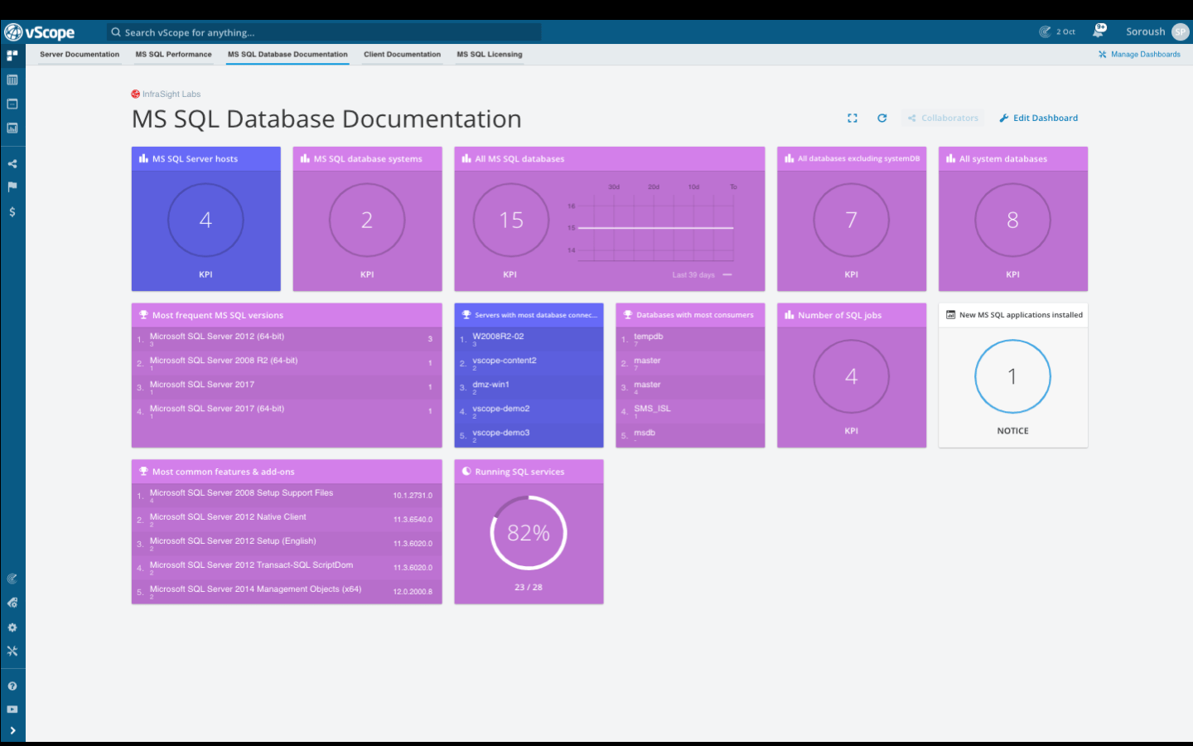
Task: Open the MS SQL Licensing tab
Action: tap(490, 55)
